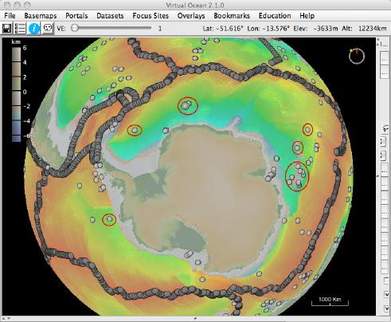Screen dimensions: 391x322
Task: Click the Lon: -13.576° readout
Action: coord(268,28)
